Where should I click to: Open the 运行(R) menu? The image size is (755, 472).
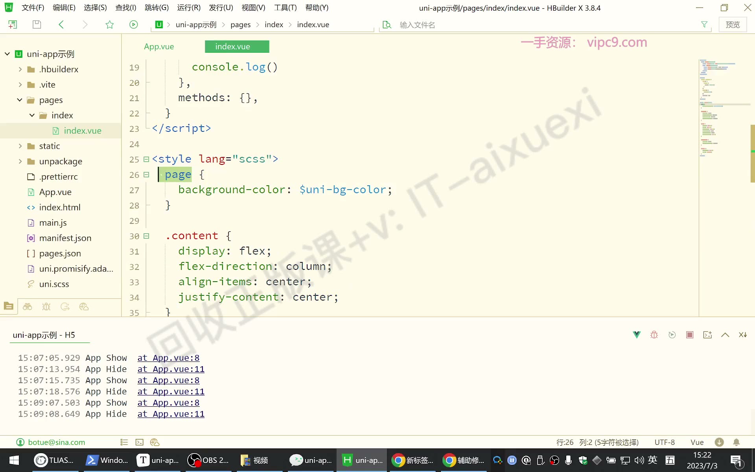pos(189,7)
